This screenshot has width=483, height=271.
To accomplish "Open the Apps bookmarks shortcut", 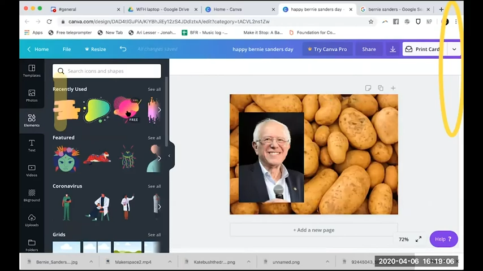I will click(33, 32).
